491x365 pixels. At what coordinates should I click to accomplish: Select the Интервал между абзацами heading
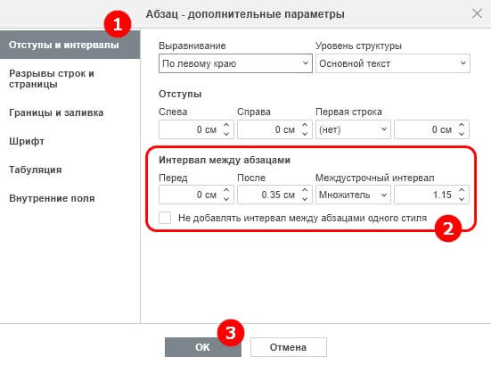coord(225,160)
